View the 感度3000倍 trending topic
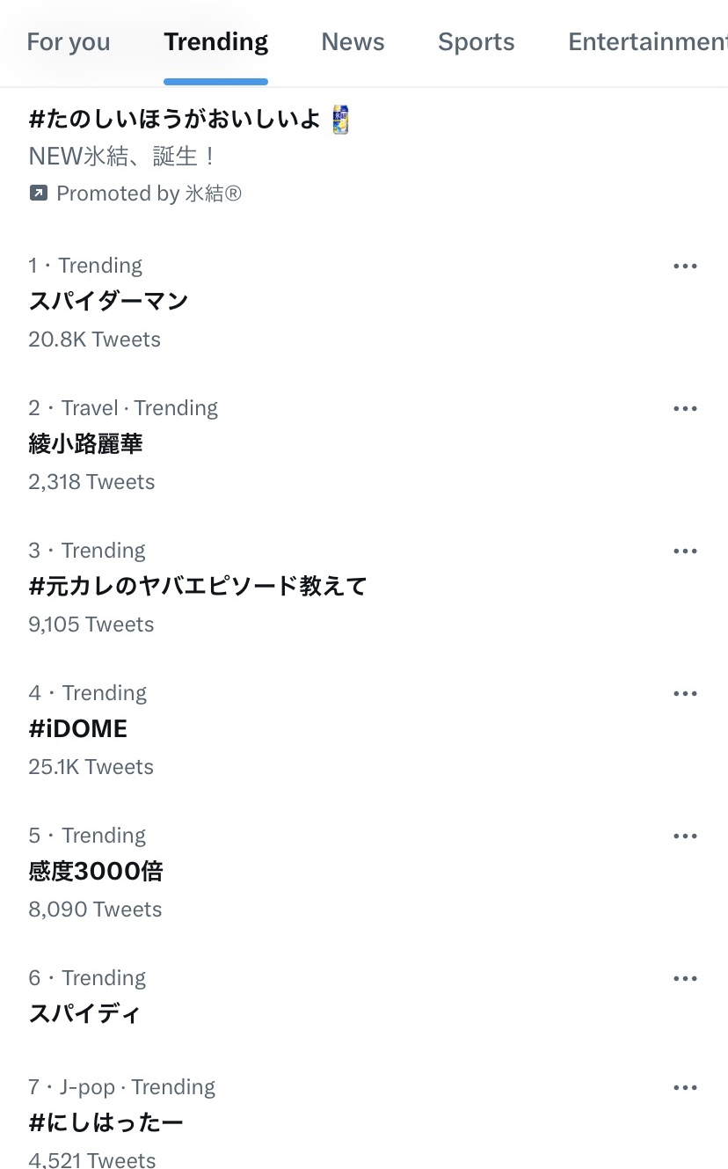This screenshot has height=1169, width=728. pyautogui.click(x=96, y=871)
